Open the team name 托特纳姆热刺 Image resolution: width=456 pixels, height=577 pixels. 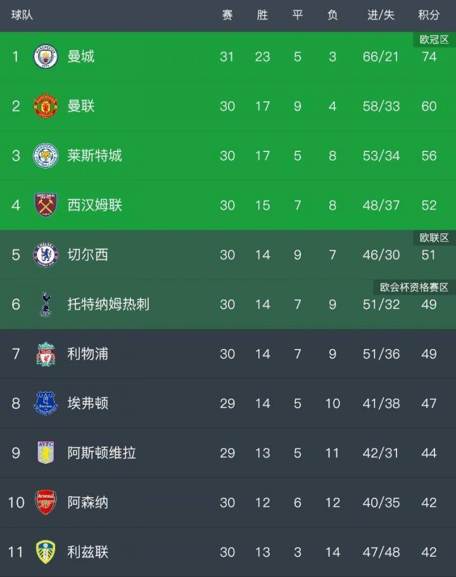pyautogui.click(x=108, y=304)
